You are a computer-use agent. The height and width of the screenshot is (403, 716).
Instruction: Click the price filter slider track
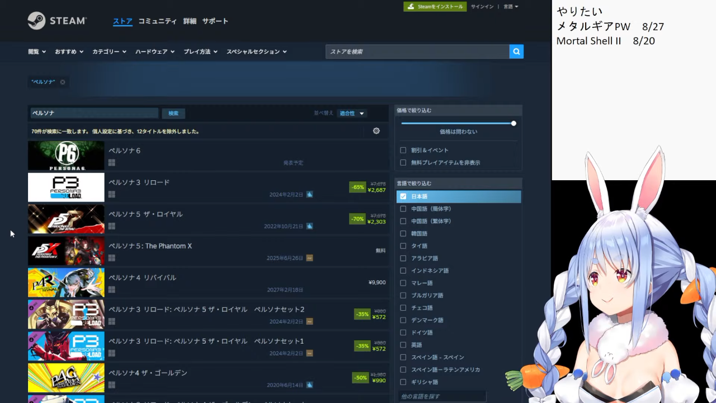458,123
